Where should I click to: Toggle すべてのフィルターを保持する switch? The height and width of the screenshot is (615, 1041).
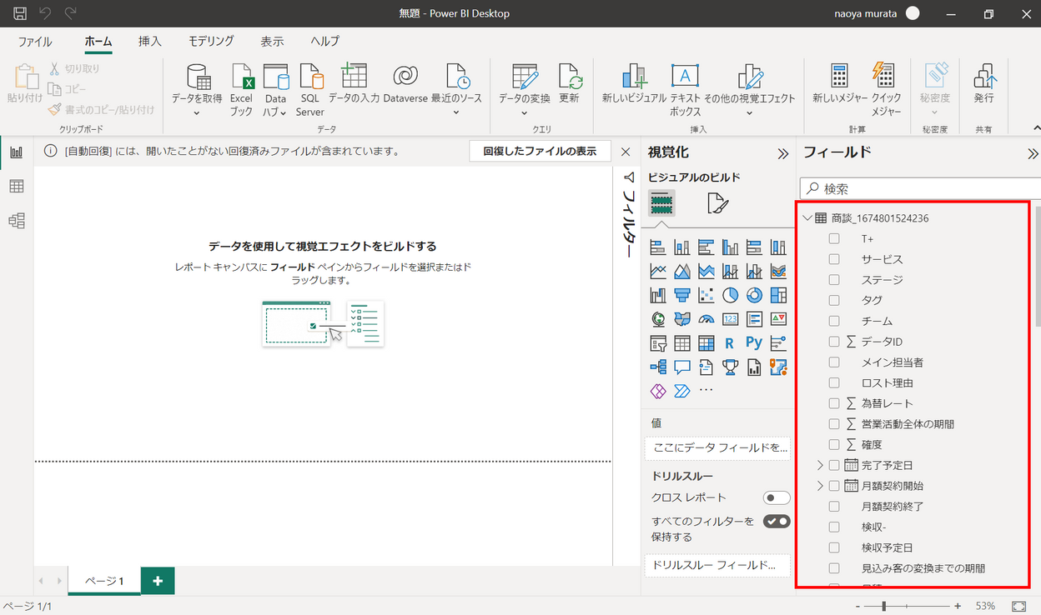[x=777, y=522]
